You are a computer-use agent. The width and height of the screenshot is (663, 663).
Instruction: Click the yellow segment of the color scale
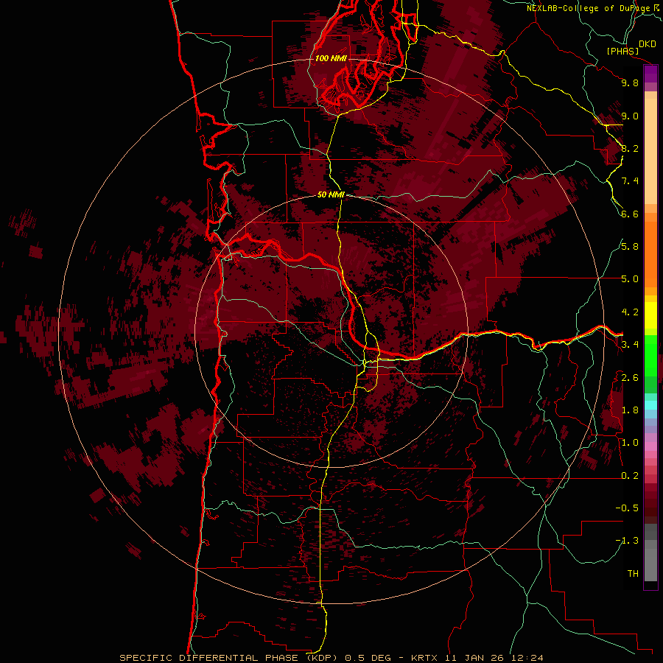point(650,315)
